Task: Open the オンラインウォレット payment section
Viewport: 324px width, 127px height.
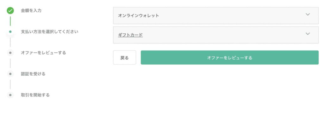Action: (209, 15)
